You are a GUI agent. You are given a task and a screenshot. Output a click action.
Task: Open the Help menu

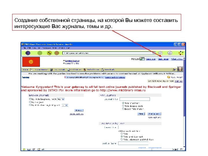tap(68, 48)
